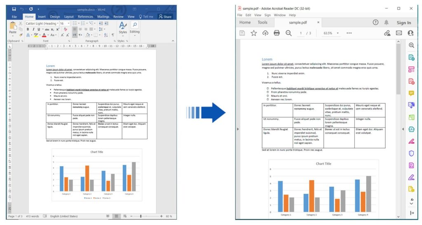This screenshot has height=225, width=422.
Task: Star the PDF with the bookmark star icon
Action: click(253, 33)
